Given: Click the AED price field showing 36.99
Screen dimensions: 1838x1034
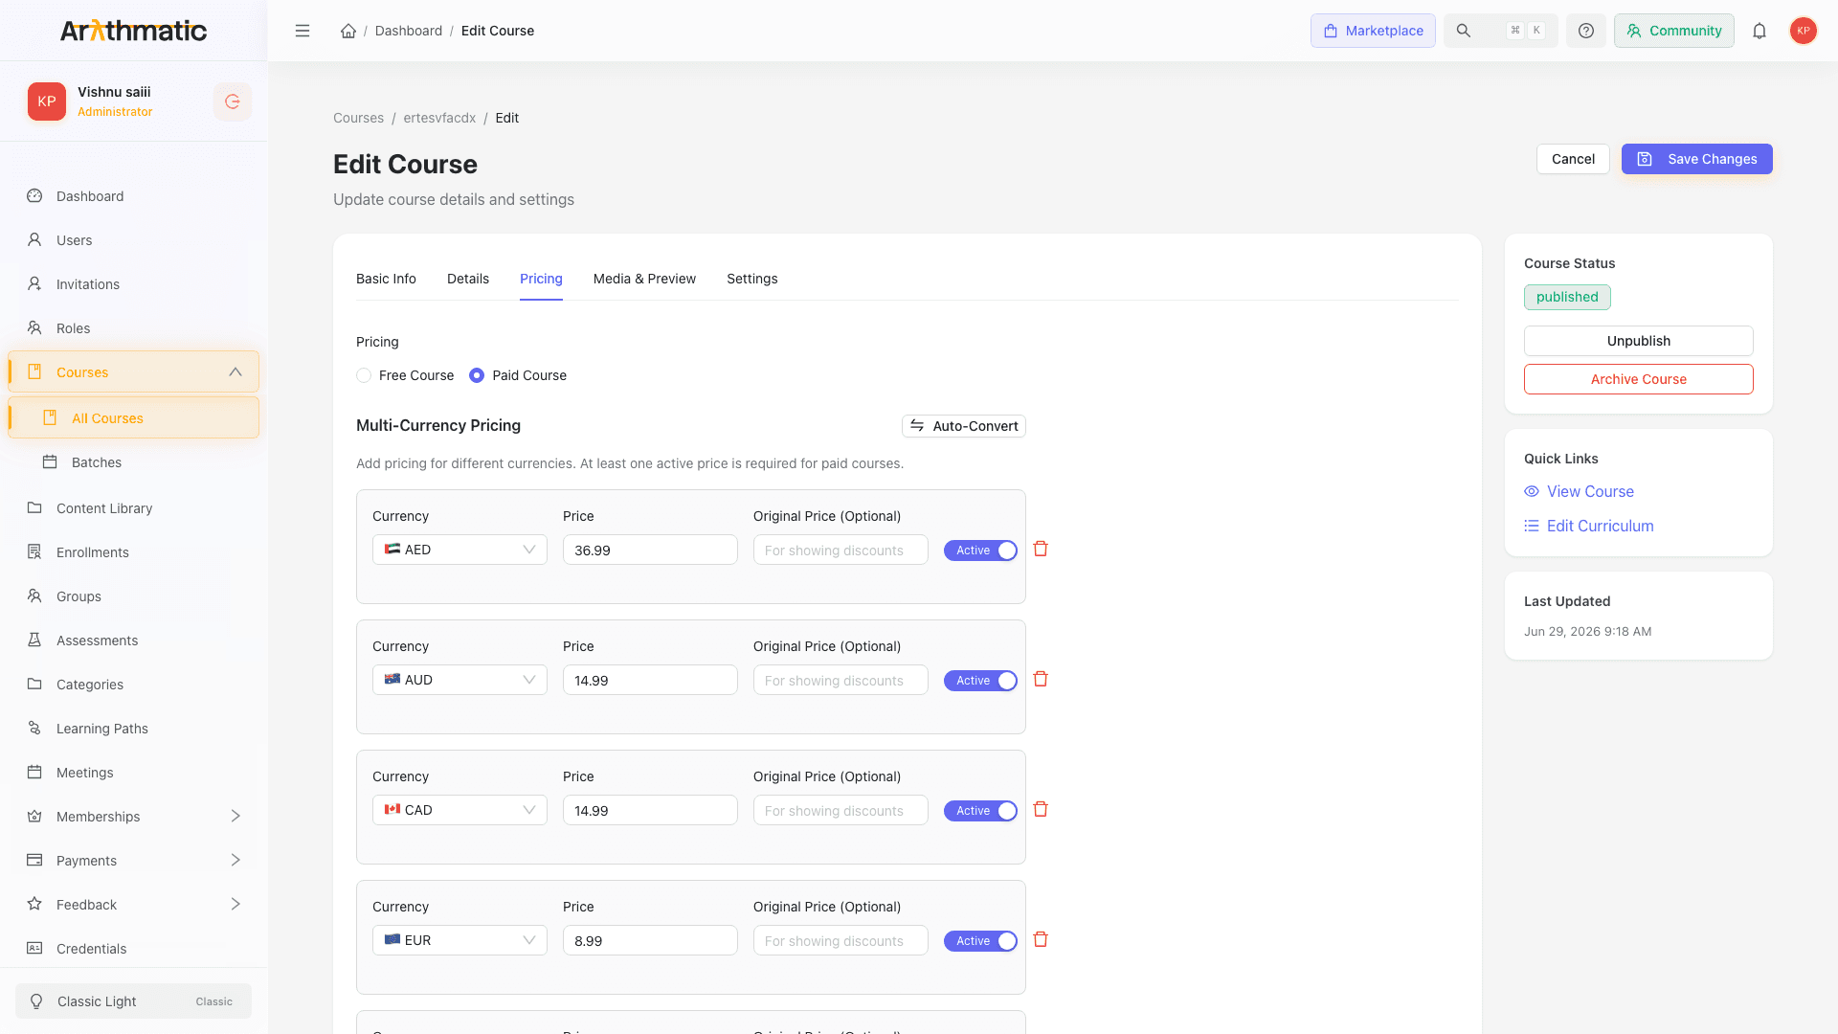Looking at the screenshot, I should [x=650, y=550].
